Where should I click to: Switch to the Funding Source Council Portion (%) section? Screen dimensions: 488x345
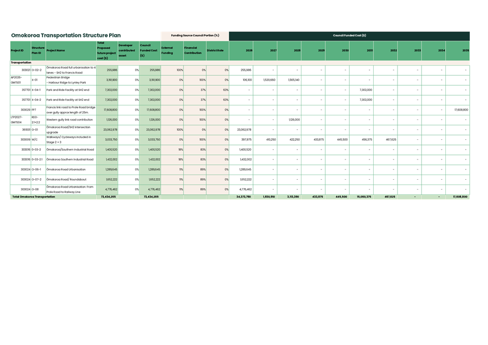[194, 35]
